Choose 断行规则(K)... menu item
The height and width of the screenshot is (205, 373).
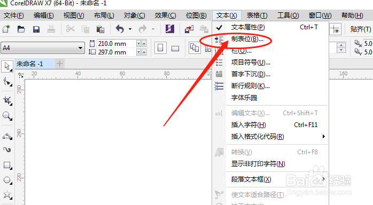coord(270,86)
